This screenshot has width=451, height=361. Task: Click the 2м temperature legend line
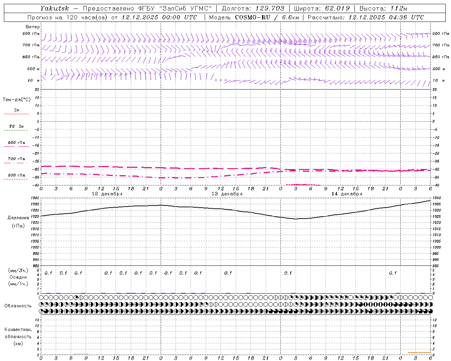tap(16, 114)
